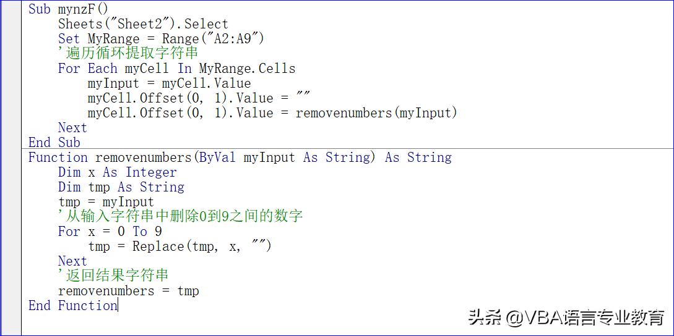
Task: Click the Sheets("Sheet2").Select statement
Action: tap(143, 24)
